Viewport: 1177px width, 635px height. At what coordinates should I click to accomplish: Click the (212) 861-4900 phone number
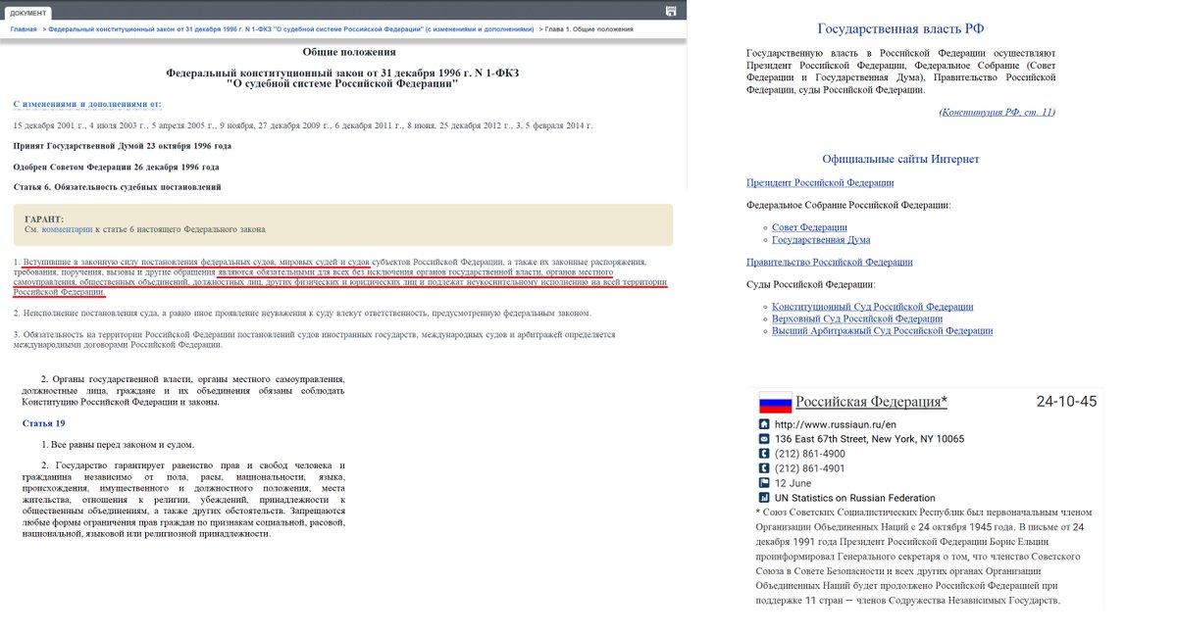(x=810, y=454)
